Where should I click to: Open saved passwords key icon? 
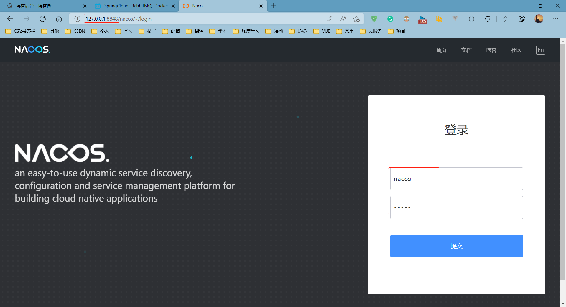click(x=330, y=19)
